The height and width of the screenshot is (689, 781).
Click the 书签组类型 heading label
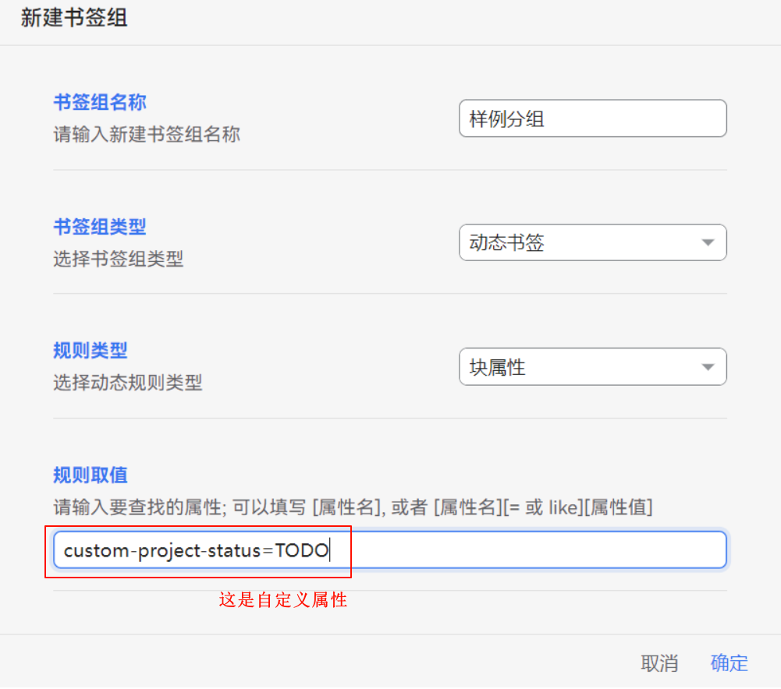tap(100, 227)
